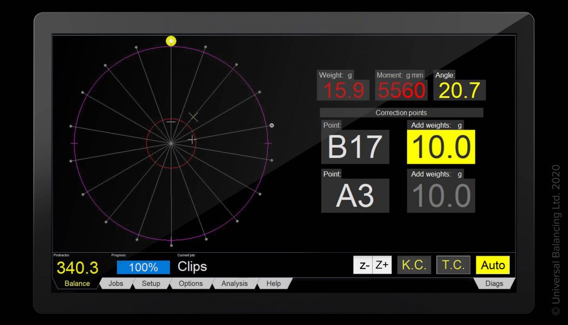The height and width of the screenshot is (325, 568).
Task: Toggle the K.C. button
Action: click(x=414, y=265)
